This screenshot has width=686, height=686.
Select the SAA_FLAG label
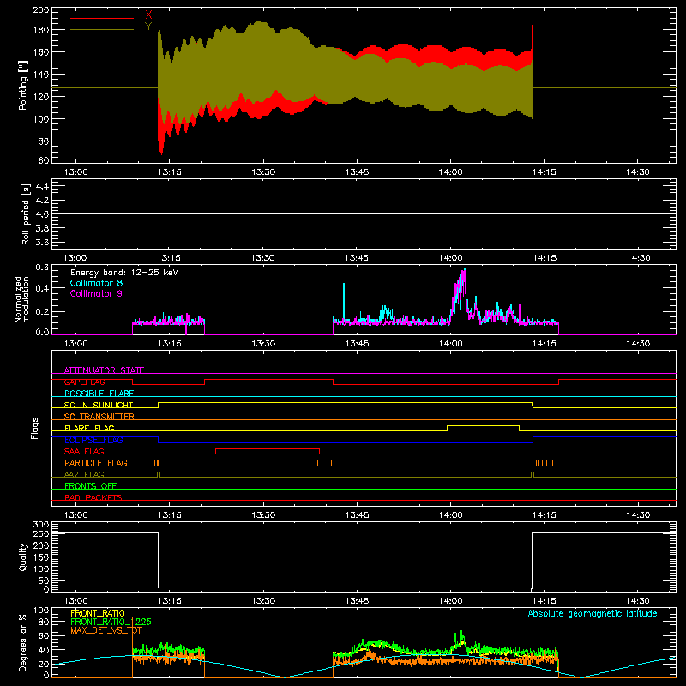pyautogui.click(x=84, y=451)
